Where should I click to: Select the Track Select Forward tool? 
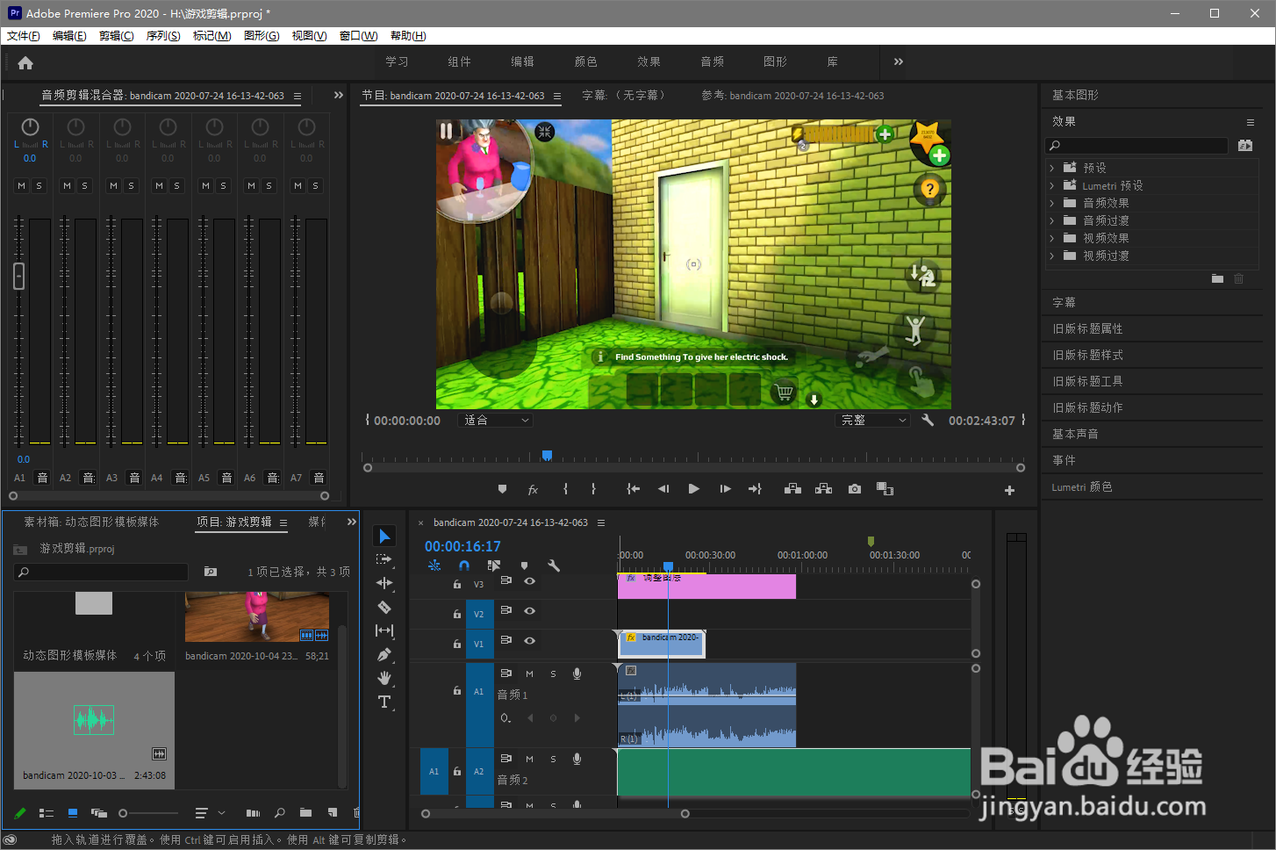pyautogui.click(x=384, y=559)
